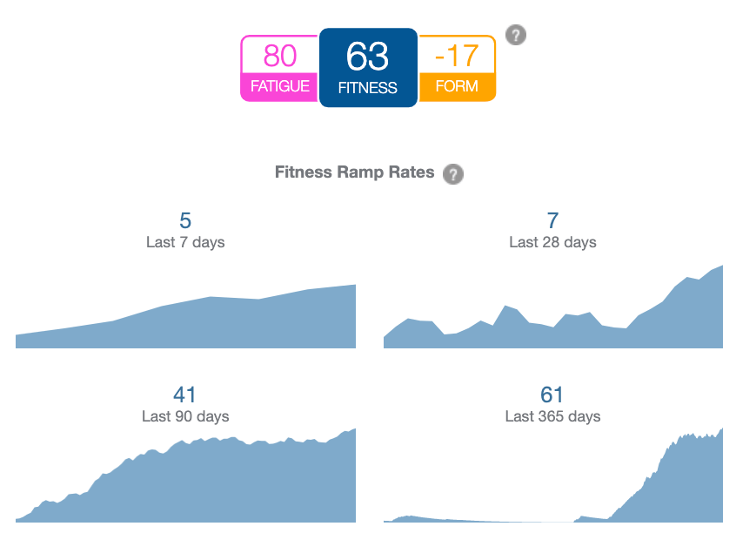Click the 7-day ramp rate value 5
Image resolution: width=736 pixels, height=533 pixels.
[185, 221]
